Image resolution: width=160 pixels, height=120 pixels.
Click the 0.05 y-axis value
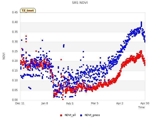(x=15, y=90)
